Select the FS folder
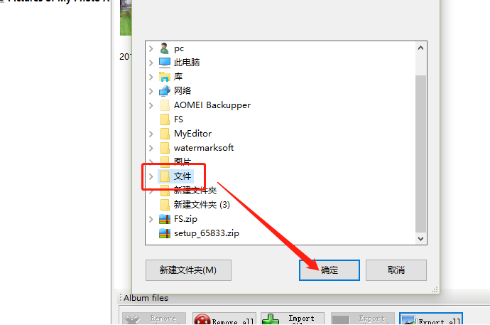Image resolution: width=490 pixels, height=325 pixels. (172, 119)
